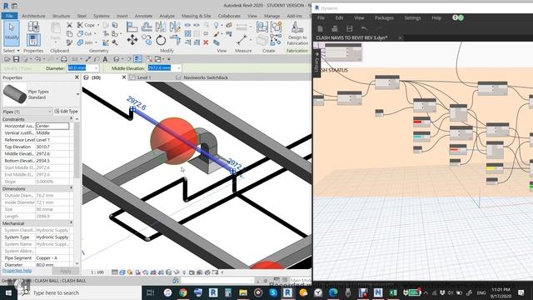Screen dimensions: 533x300
Task: Click the Properties panel vertical scrollbar
Action: (77, 150)
